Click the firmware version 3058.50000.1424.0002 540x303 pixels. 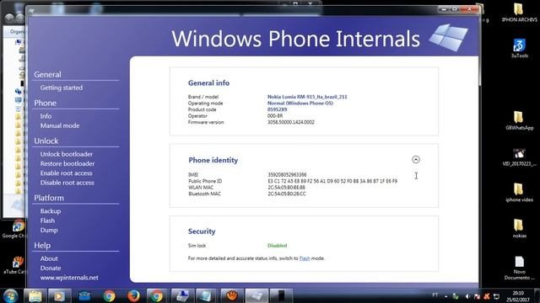291,122
